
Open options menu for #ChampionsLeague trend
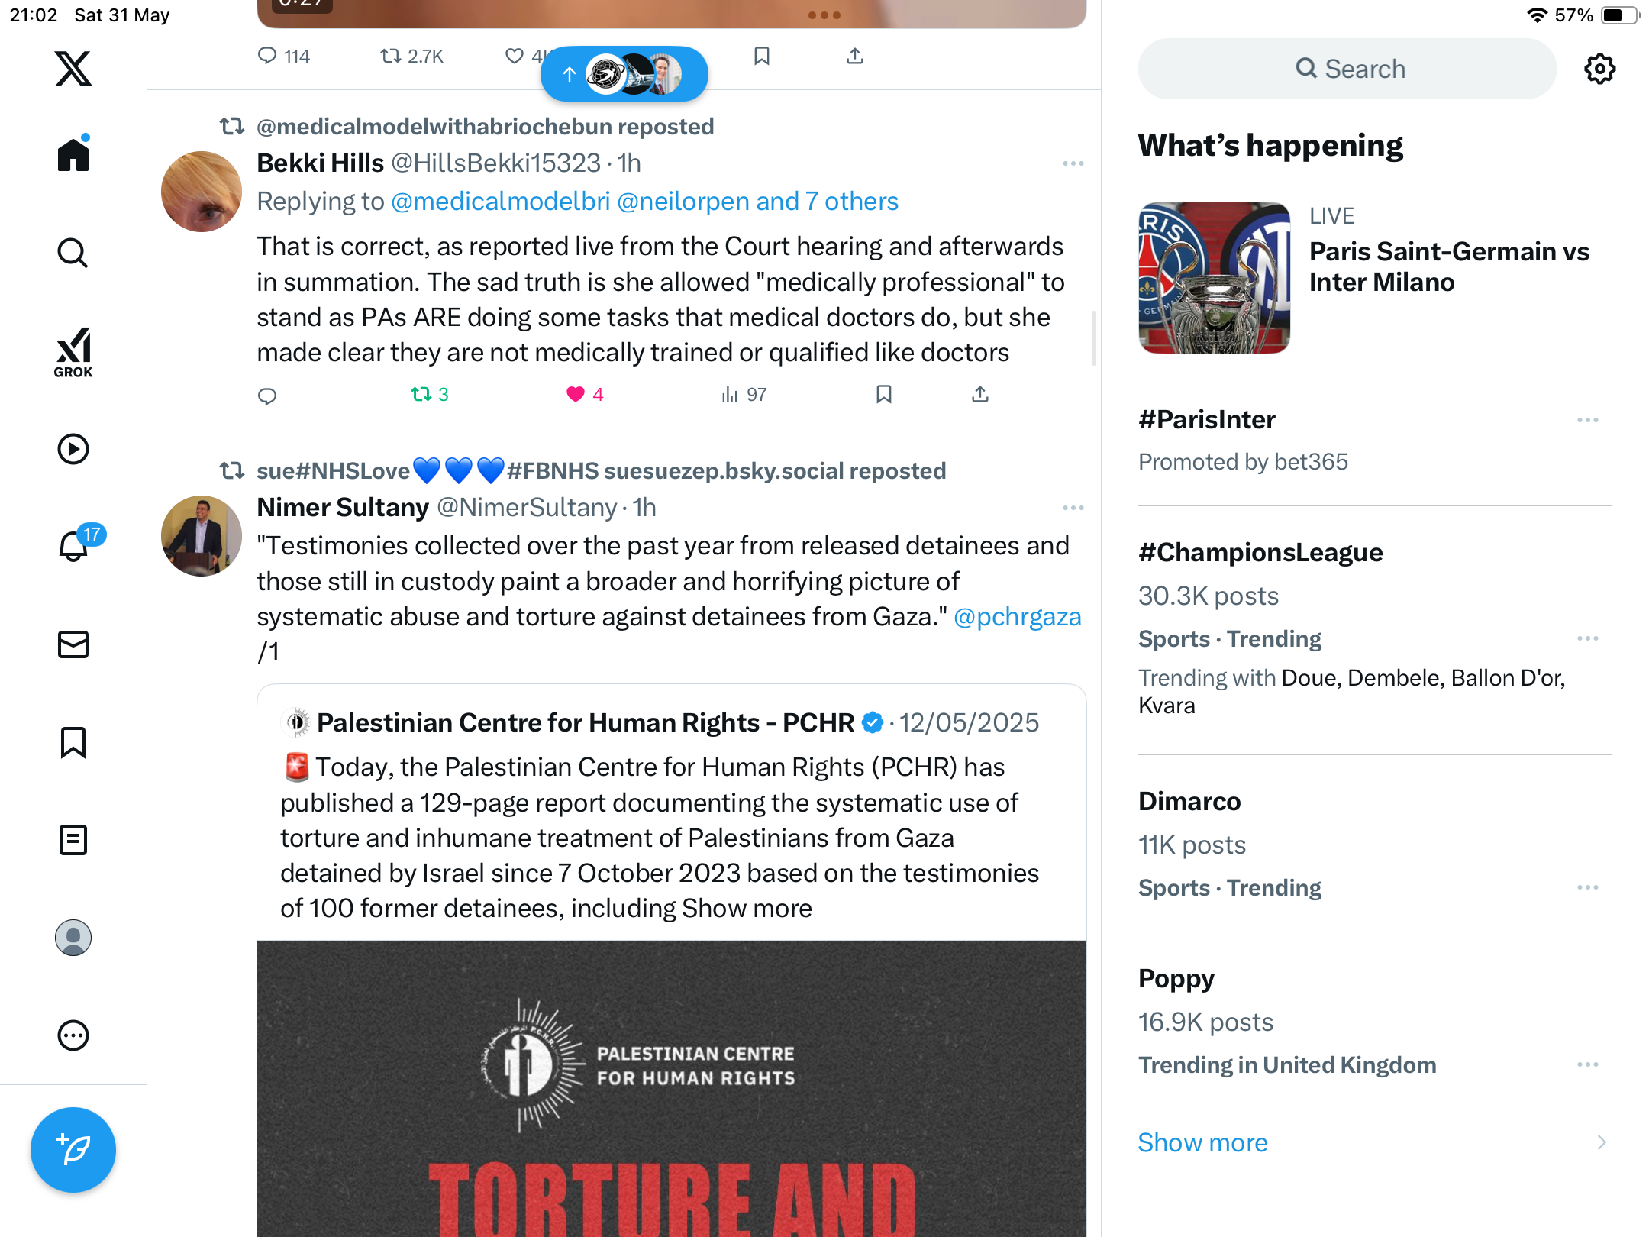[x=1587, y=638]
